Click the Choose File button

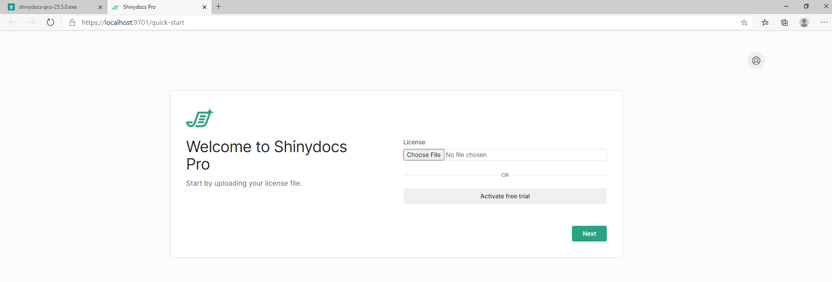423,155
